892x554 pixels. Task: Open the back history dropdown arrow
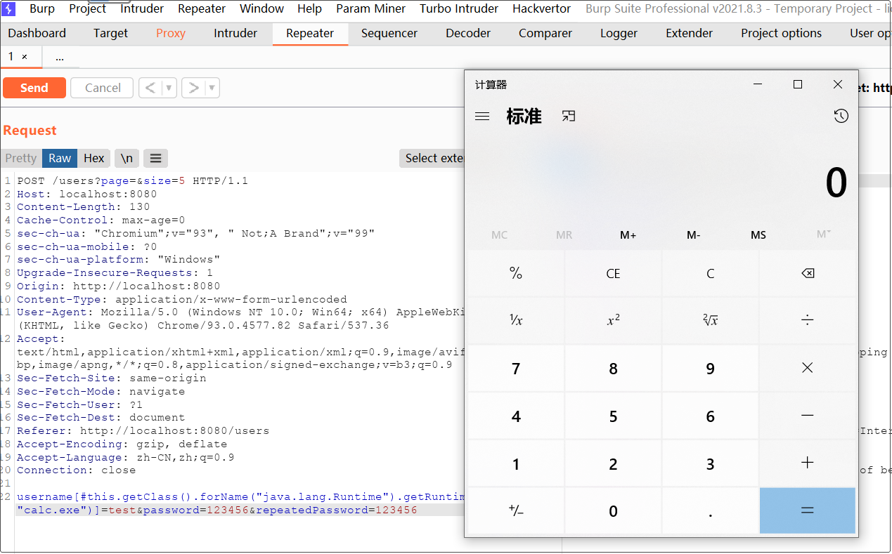(x=169, y=88)
